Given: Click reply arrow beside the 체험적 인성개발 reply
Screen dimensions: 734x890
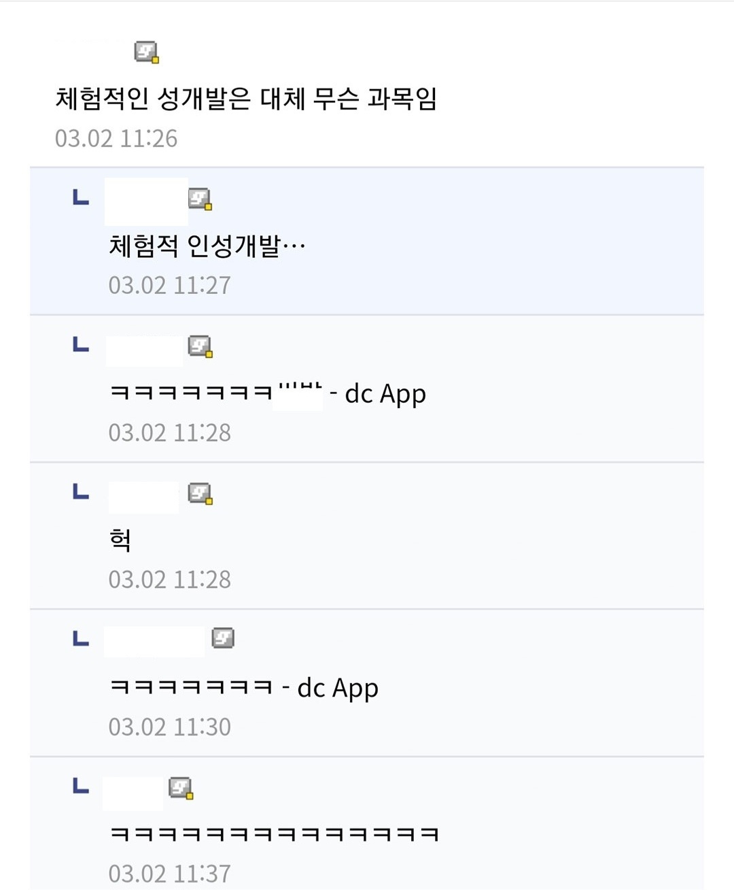Looking at the screenshot, I should [x=81, y=197].
